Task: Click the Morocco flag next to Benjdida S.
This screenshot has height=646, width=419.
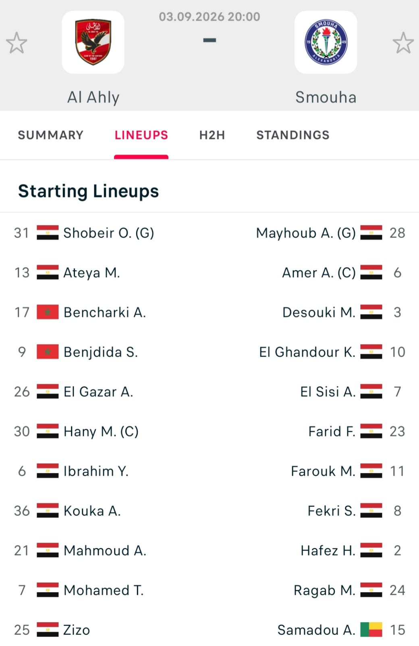Action: point(48,352)
